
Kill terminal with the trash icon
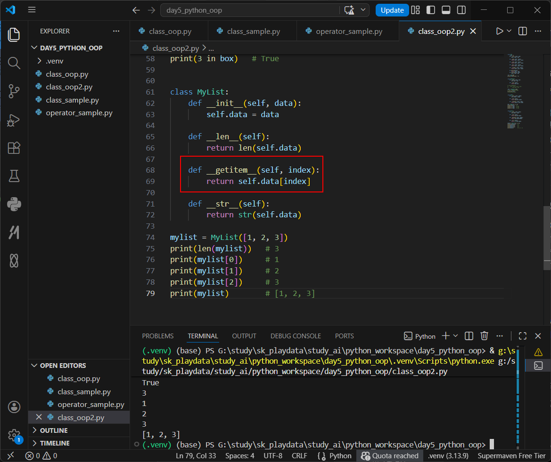tap(484, 336)
